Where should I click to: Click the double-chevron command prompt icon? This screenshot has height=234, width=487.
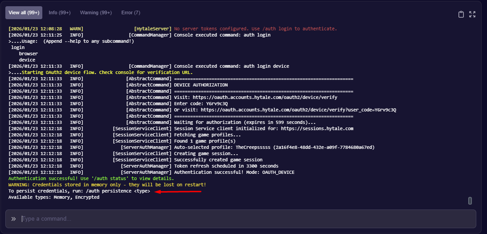(13, 219)
